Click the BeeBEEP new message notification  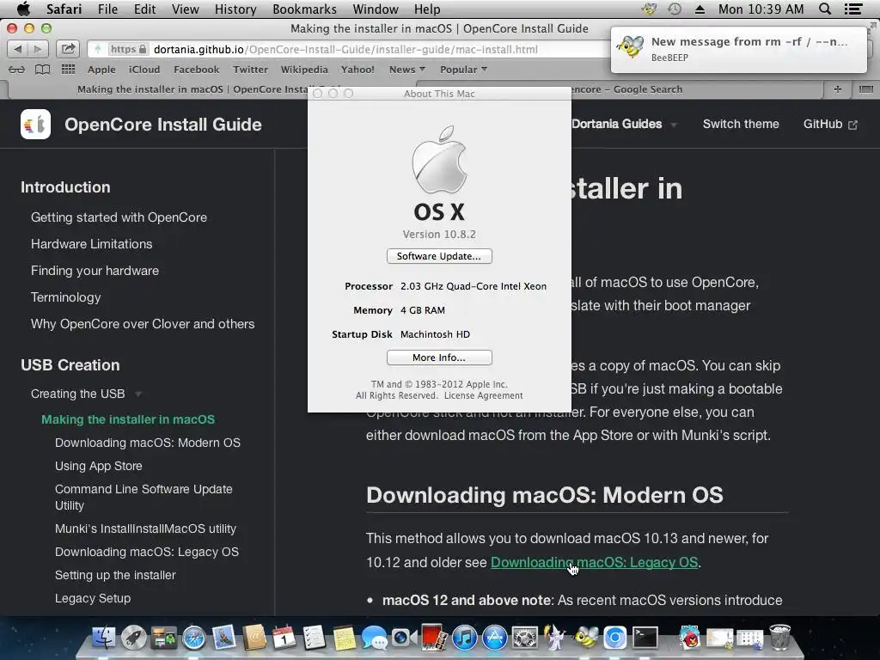click(x=738, y=49)
